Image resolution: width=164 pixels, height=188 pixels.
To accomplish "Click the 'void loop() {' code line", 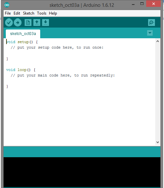I will click(21, 70).
